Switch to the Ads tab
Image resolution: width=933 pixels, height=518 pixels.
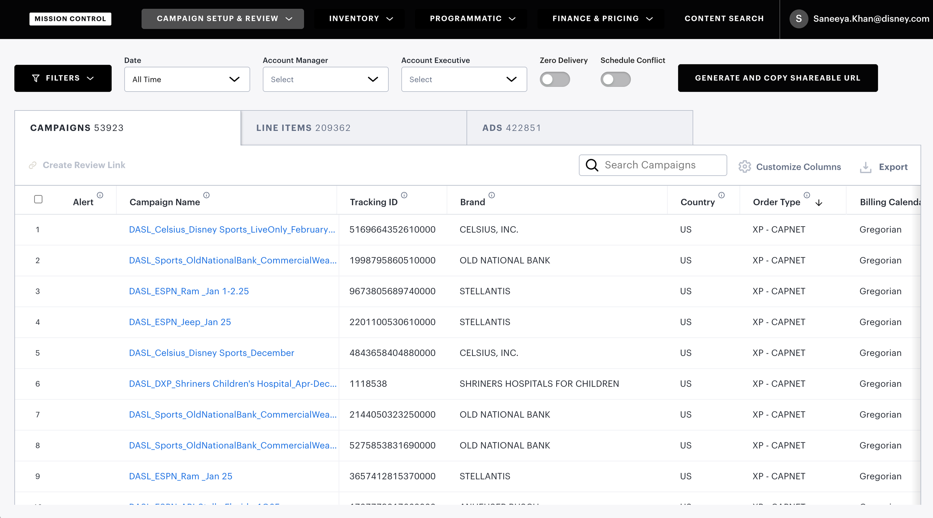pyautogui.click(x=580, y=128)
